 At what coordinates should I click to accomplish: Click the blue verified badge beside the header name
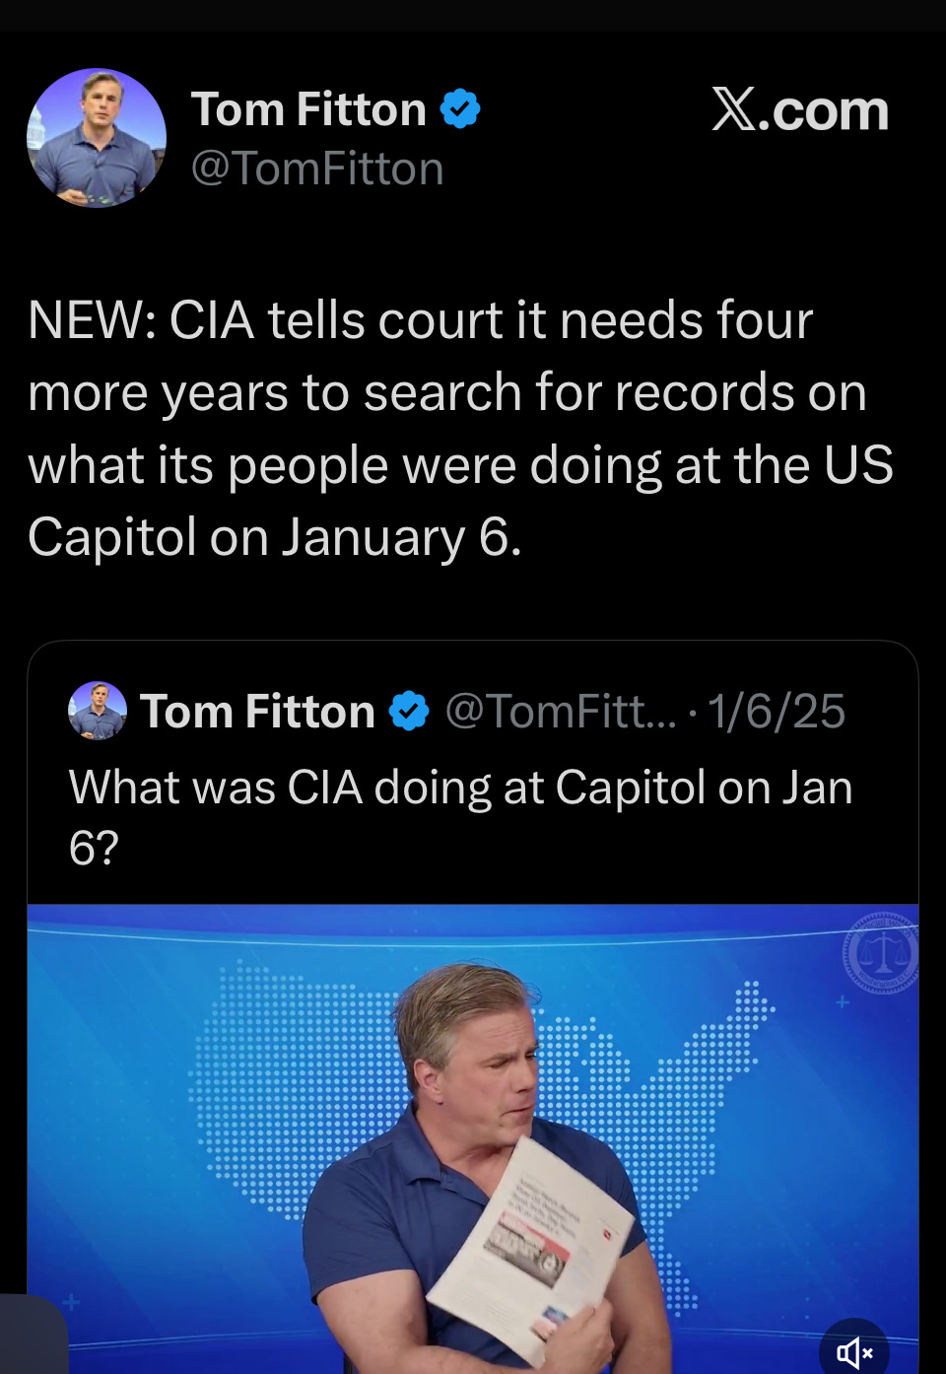[460, 108]
